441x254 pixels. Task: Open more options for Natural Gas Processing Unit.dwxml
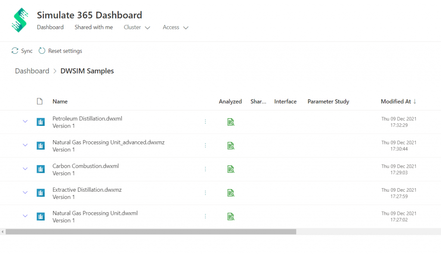click(205, 217)
